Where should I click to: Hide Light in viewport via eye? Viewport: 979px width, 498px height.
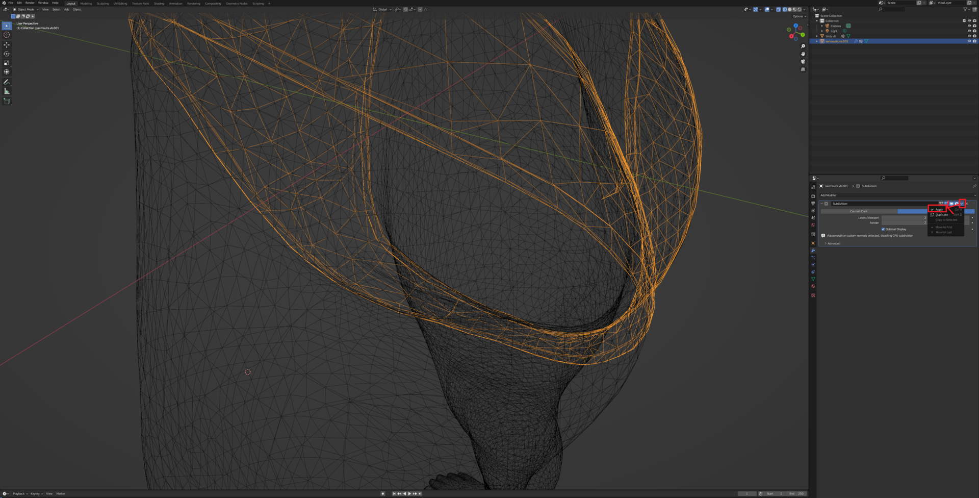[969, 31]
